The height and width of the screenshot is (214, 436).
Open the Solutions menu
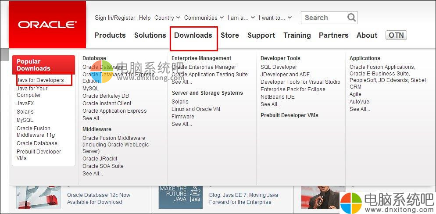tap(150, 35)
